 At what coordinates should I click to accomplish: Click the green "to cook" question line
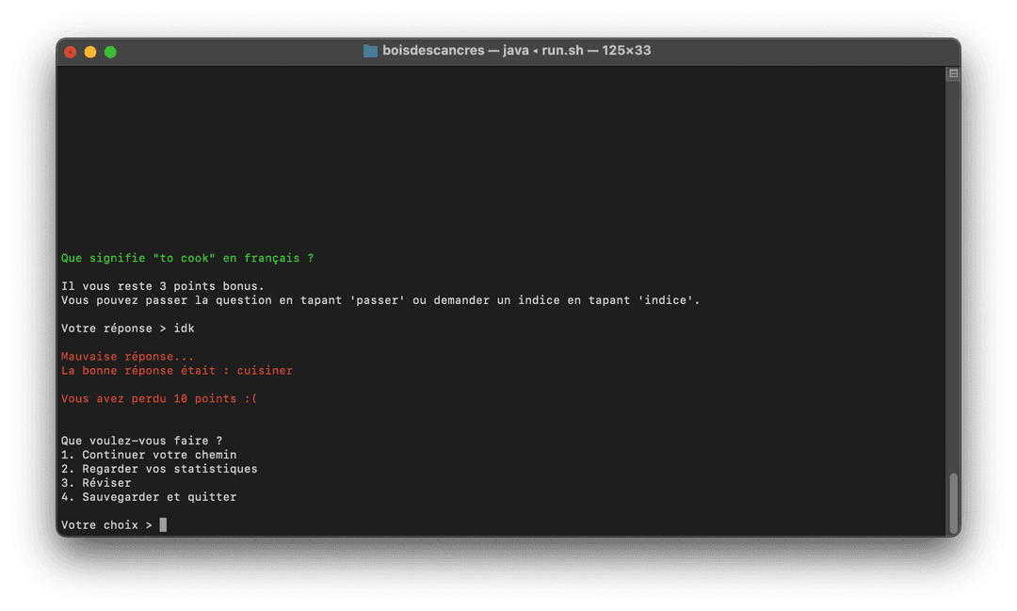pos(186,258)
